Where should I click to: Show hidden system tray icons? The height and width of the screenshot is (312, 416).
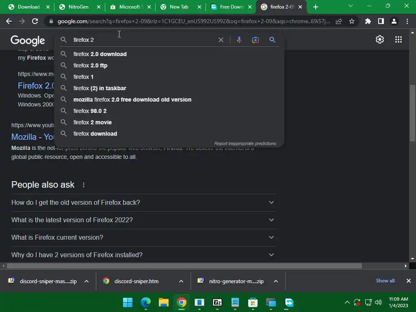347,302
